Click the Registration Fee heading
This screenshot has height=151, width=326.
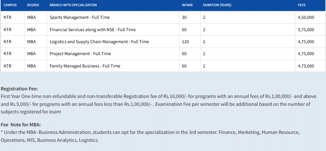click(19, 89)
